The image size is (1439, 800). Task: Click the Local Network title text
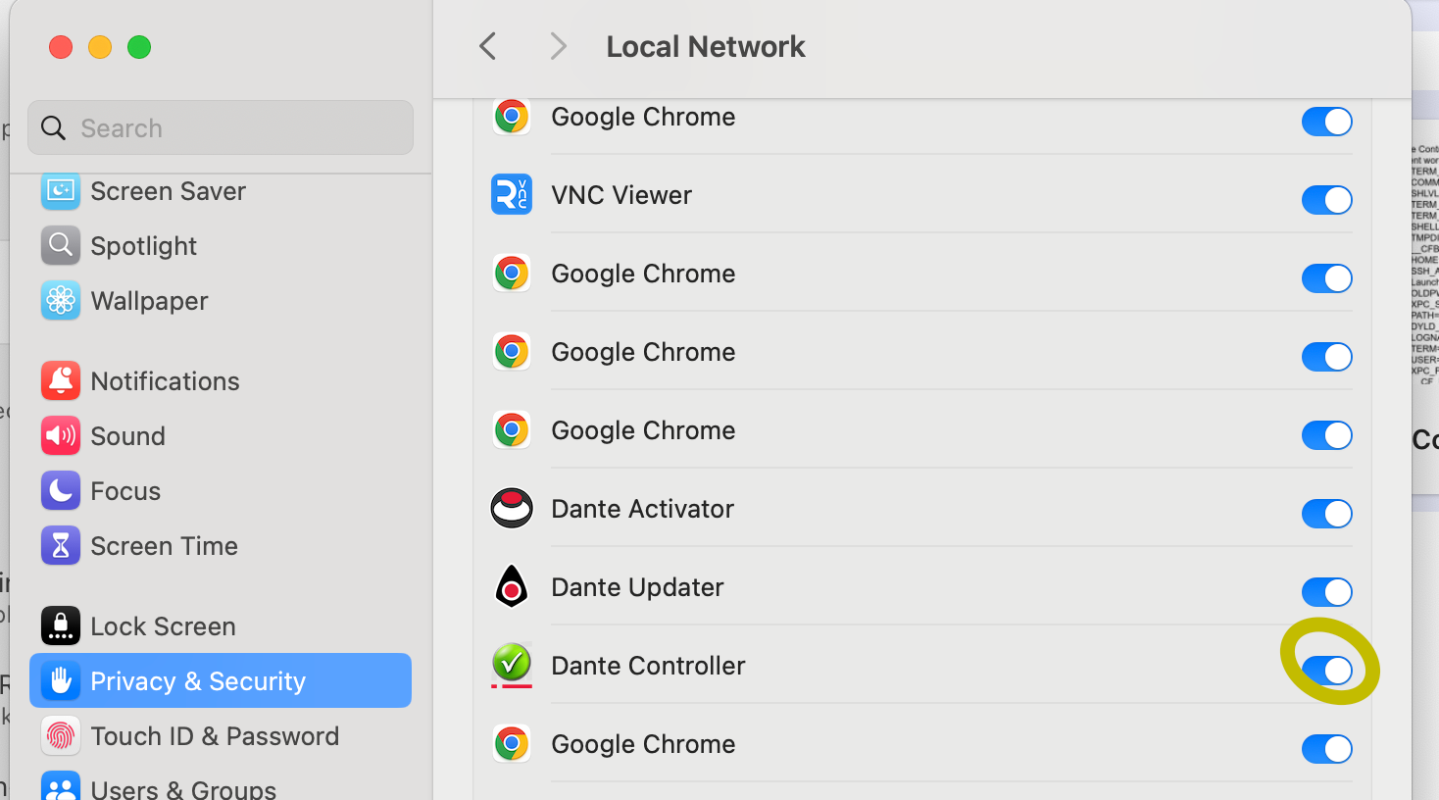[706, 46]
